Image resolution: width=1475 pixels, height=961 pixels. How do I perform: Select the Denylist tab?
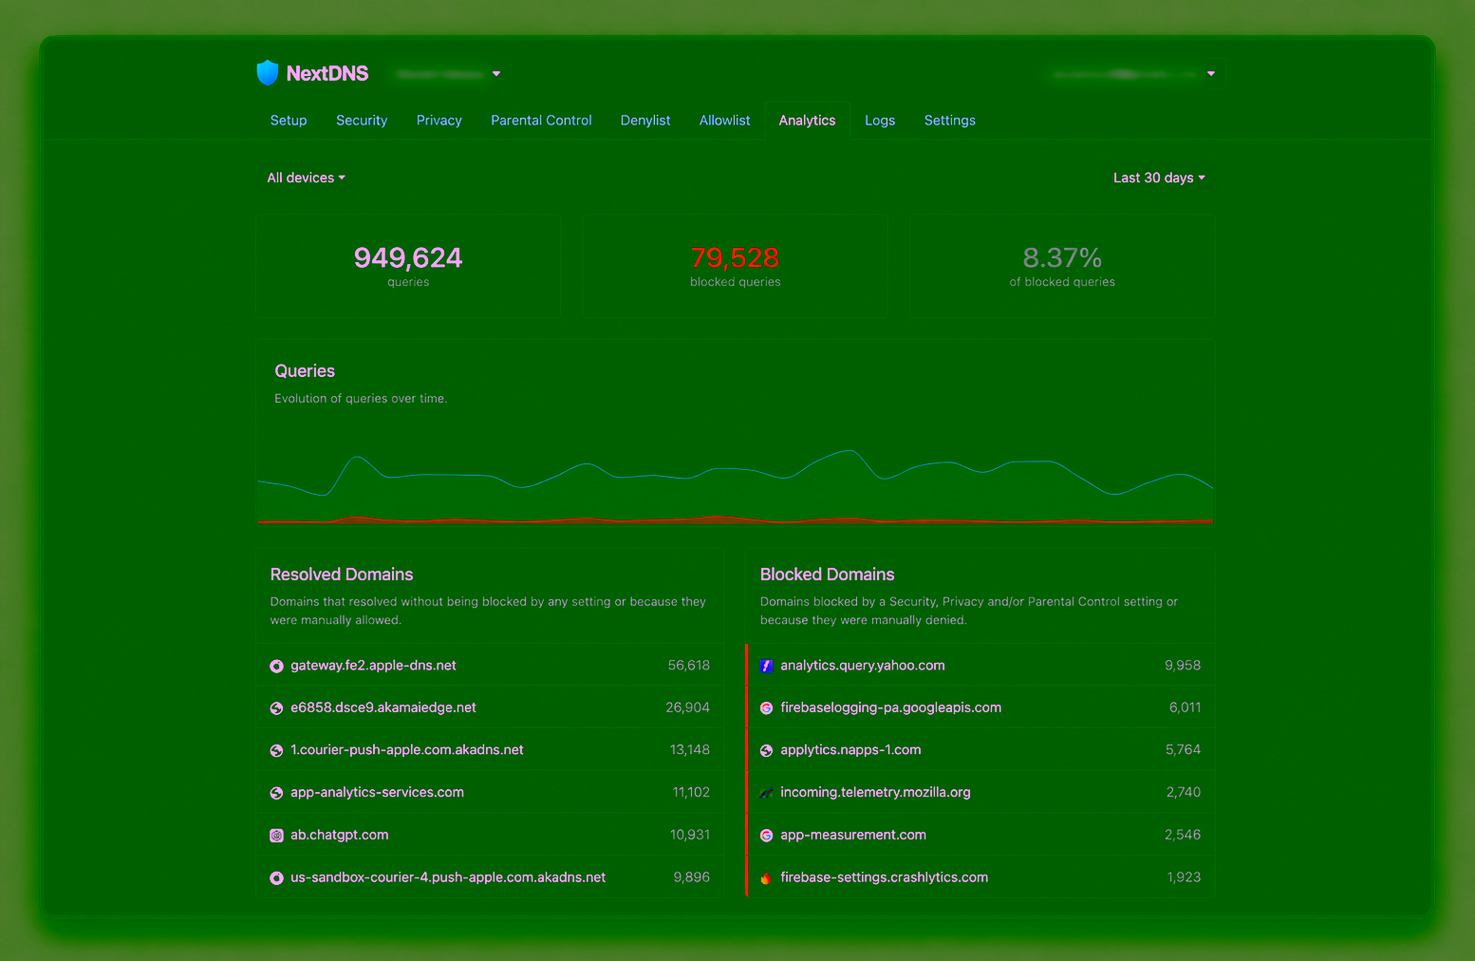click(x=645, y=121)
